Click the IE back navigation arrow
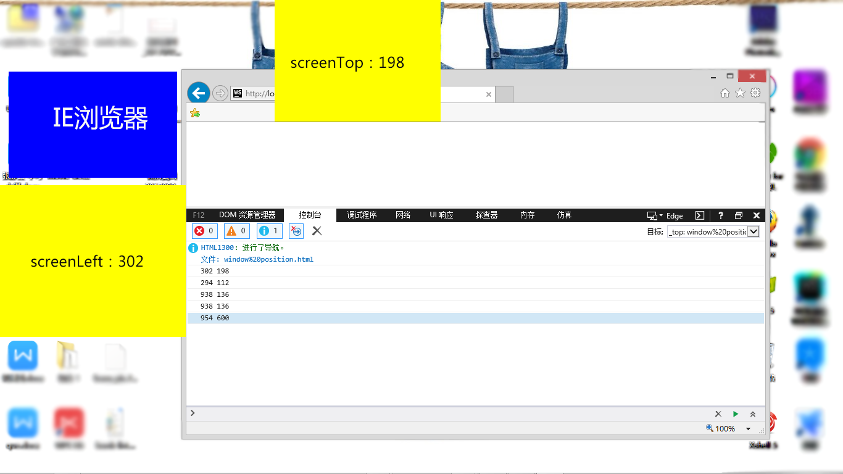Image resolution: width=843 pixels, height=474 pixels. tap(198, 93)
